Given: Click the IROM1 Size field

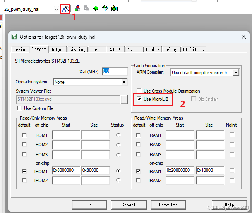Looking at the screenshot, I should click(x=96, y=171).
